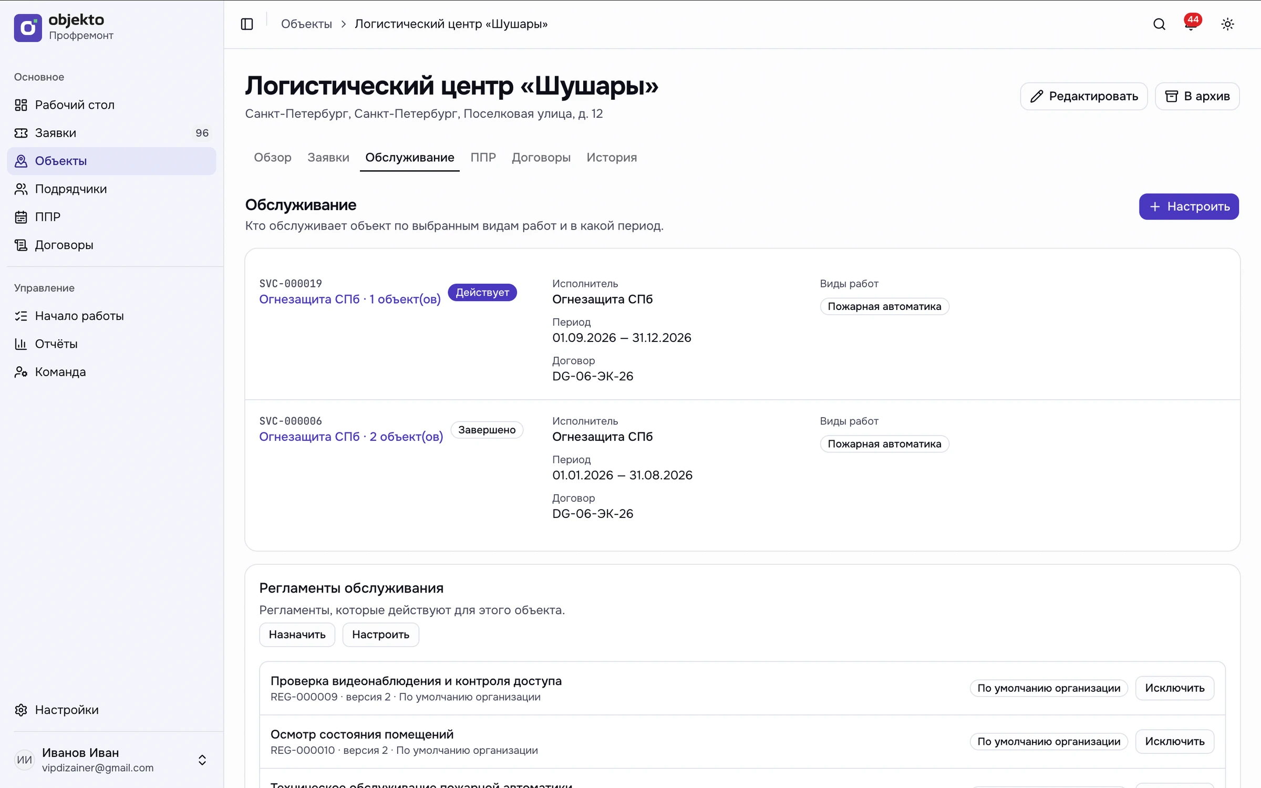Open notifications bell with 44 badge
The height and width of the screenshot is (788, 1261).
point(1192,24)
